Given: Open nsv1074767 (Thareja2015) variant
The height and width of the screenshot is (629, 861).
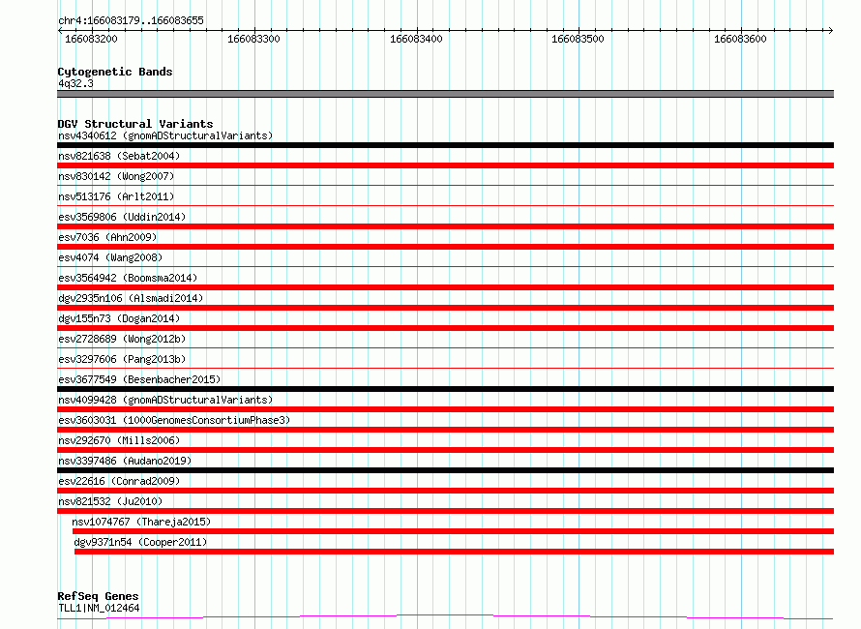Looking at the screenshot, I should coord(141,522).
